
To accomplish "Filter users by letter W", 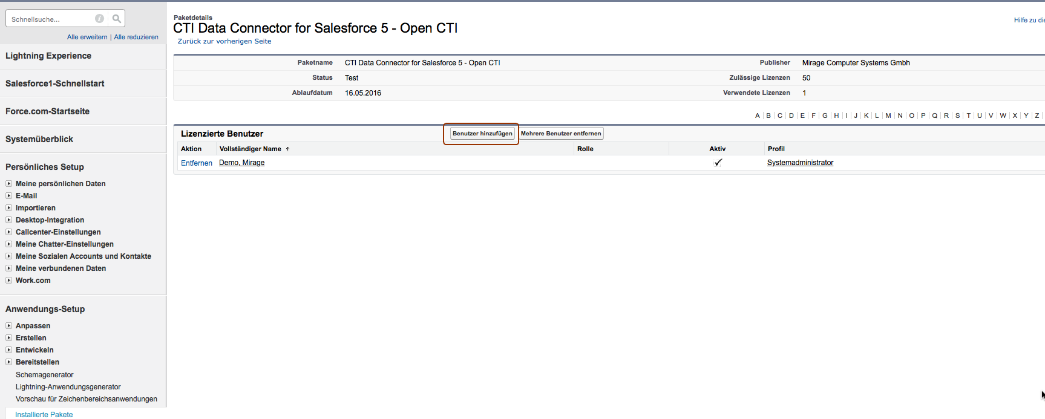I will tap(1003, 115).
